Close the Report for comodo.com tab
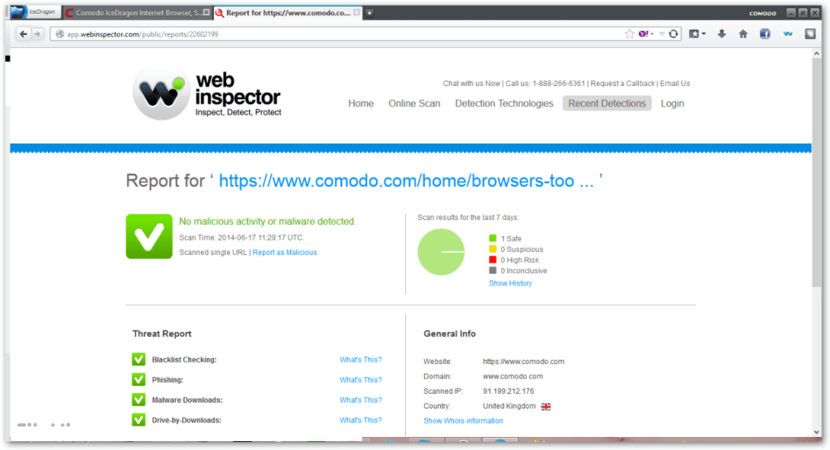Viewport: 830px width, 450px height. [x=356, y=13]
